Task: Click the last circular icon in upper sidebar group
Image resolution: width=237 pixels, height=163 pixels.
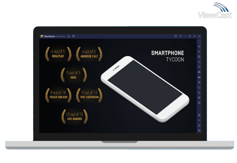Action: 199,103
